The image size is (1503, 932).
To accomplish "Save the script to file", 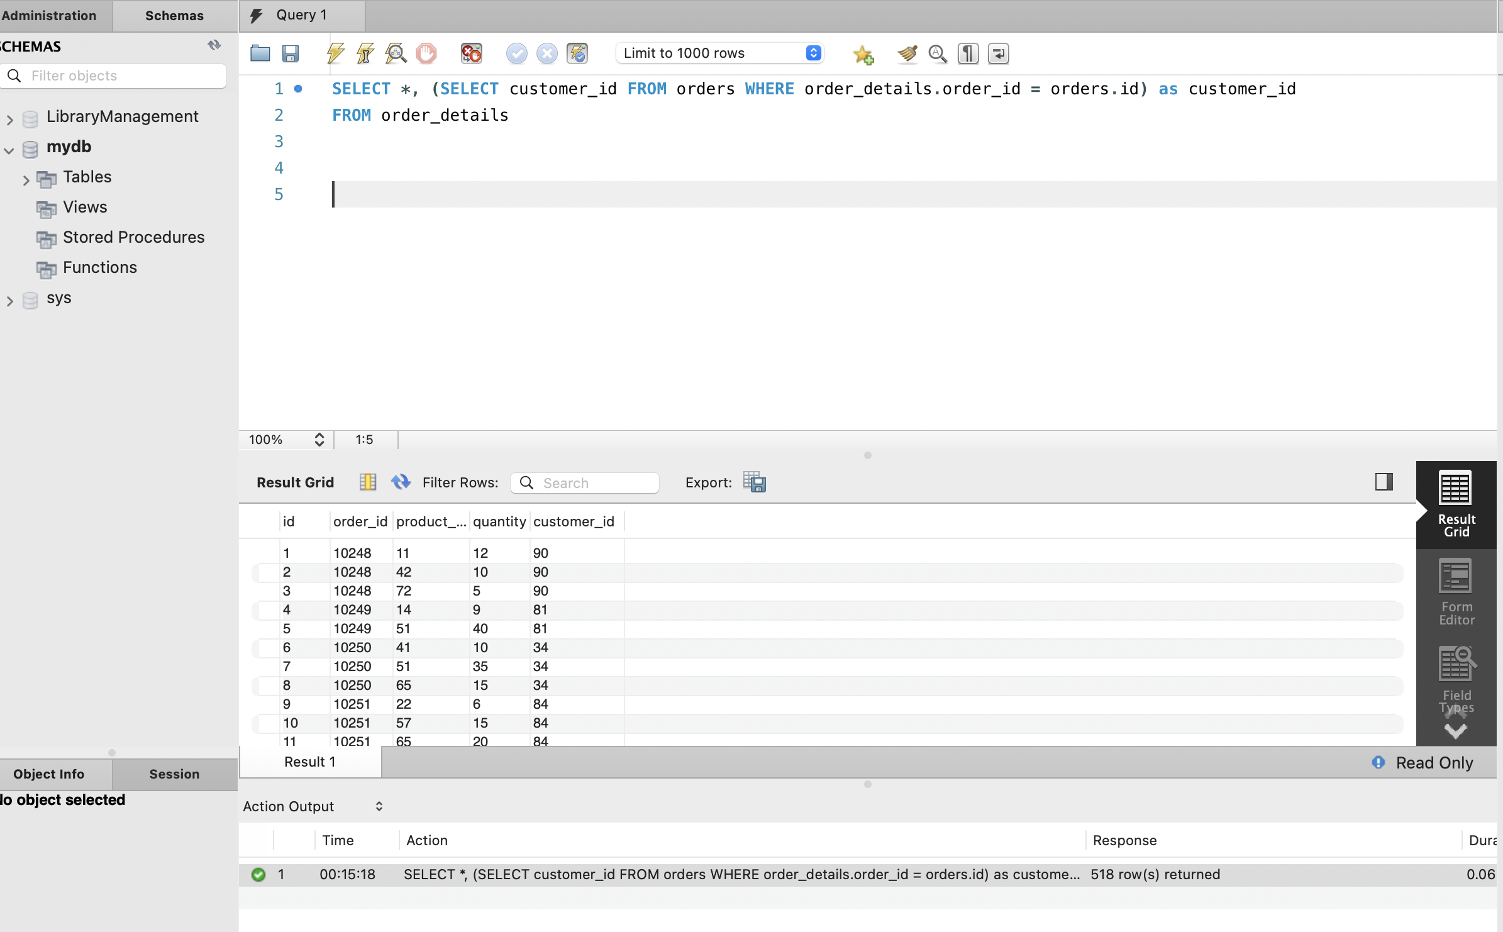I will click(x=290, y=53).
